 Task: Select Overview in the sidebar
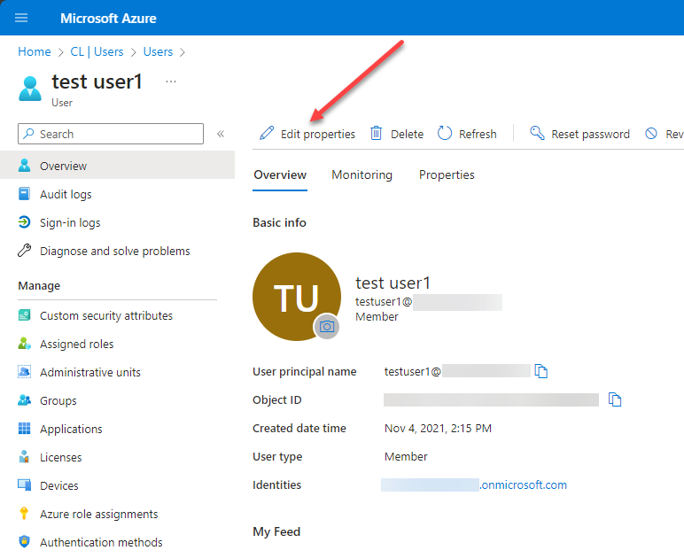[x=117, y=166]
